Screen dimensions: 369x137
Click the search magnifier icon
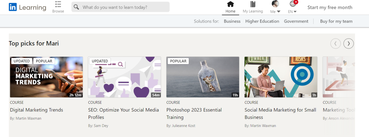pyautogui.click(x=77, y=7)
